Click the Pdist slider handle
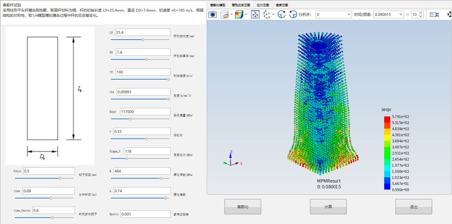Image resolution: width=452 pixels, height=224 pixels. (x=60, y=178)
